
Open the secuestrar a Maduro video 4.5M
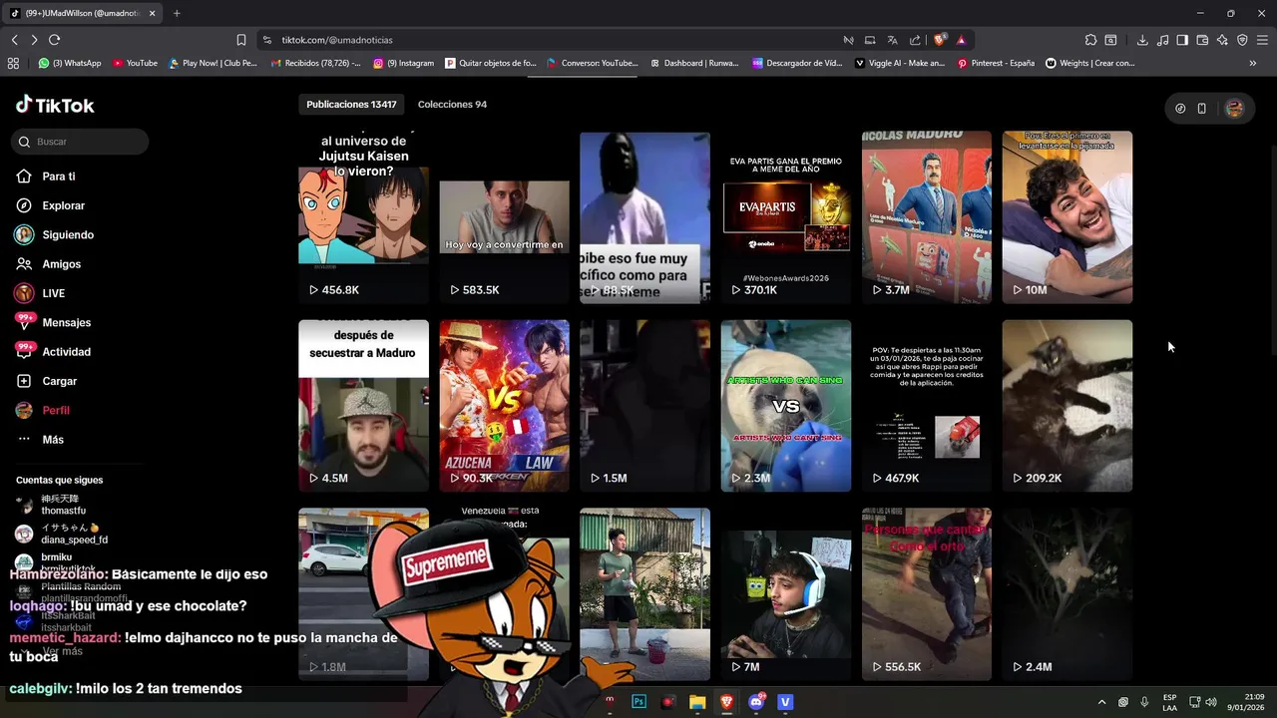(x=363, y=406)
